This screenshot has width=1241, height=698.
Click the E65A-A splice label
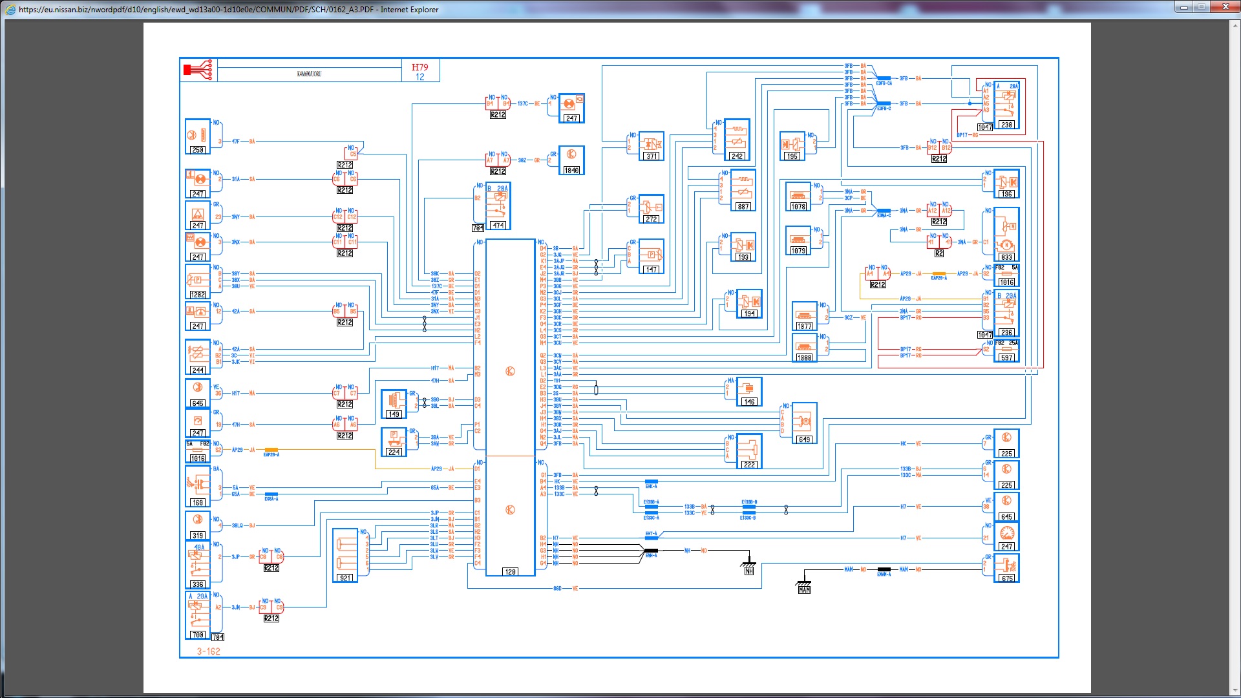pos(271,499)
